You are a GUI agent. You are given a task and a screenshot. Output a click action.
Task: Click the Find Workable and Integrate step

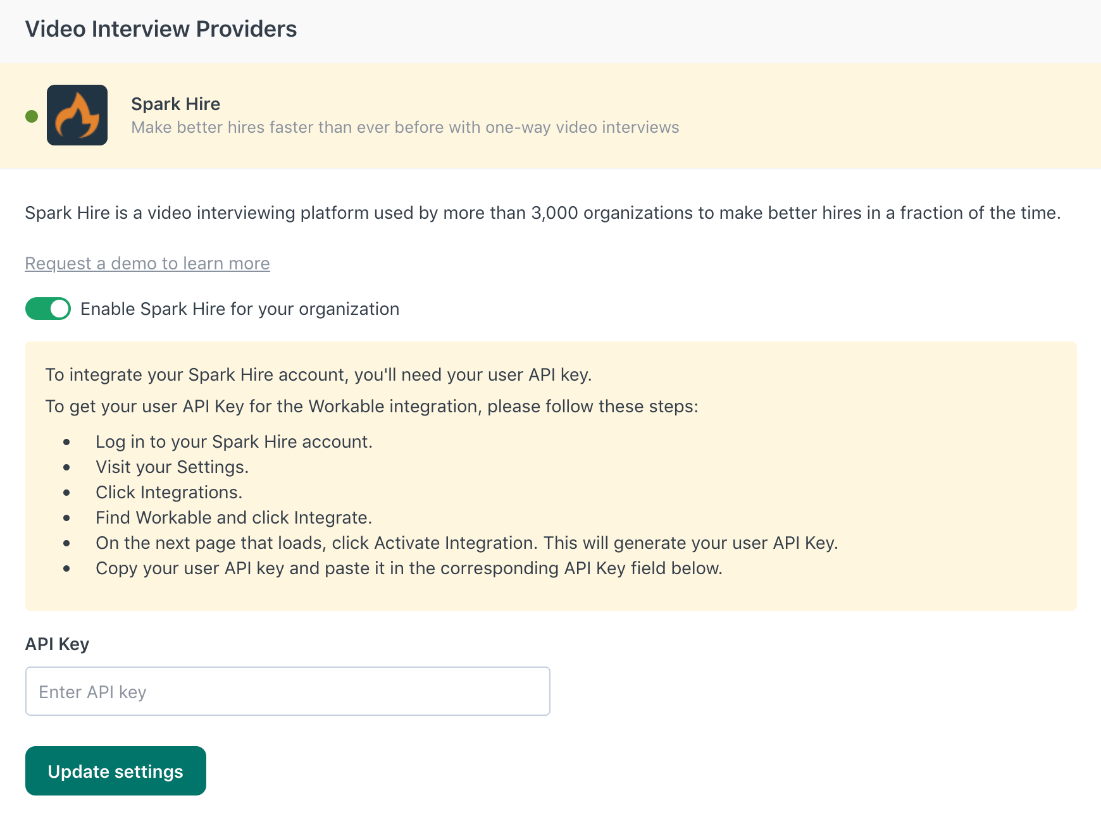[233, 517]
